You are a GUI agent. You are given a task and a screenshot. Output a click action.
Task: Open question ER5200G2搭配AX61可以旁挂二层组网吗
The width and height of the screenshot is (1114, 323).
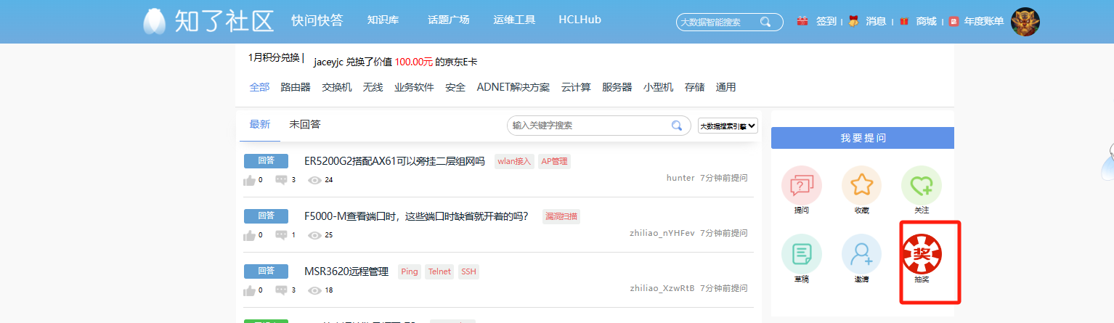click(394, 161)
